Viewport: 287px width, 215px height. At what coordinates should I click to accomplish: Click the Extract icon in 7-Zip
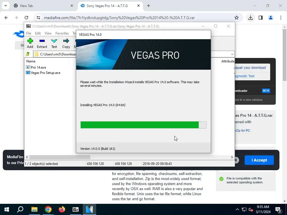click(42, 43)
